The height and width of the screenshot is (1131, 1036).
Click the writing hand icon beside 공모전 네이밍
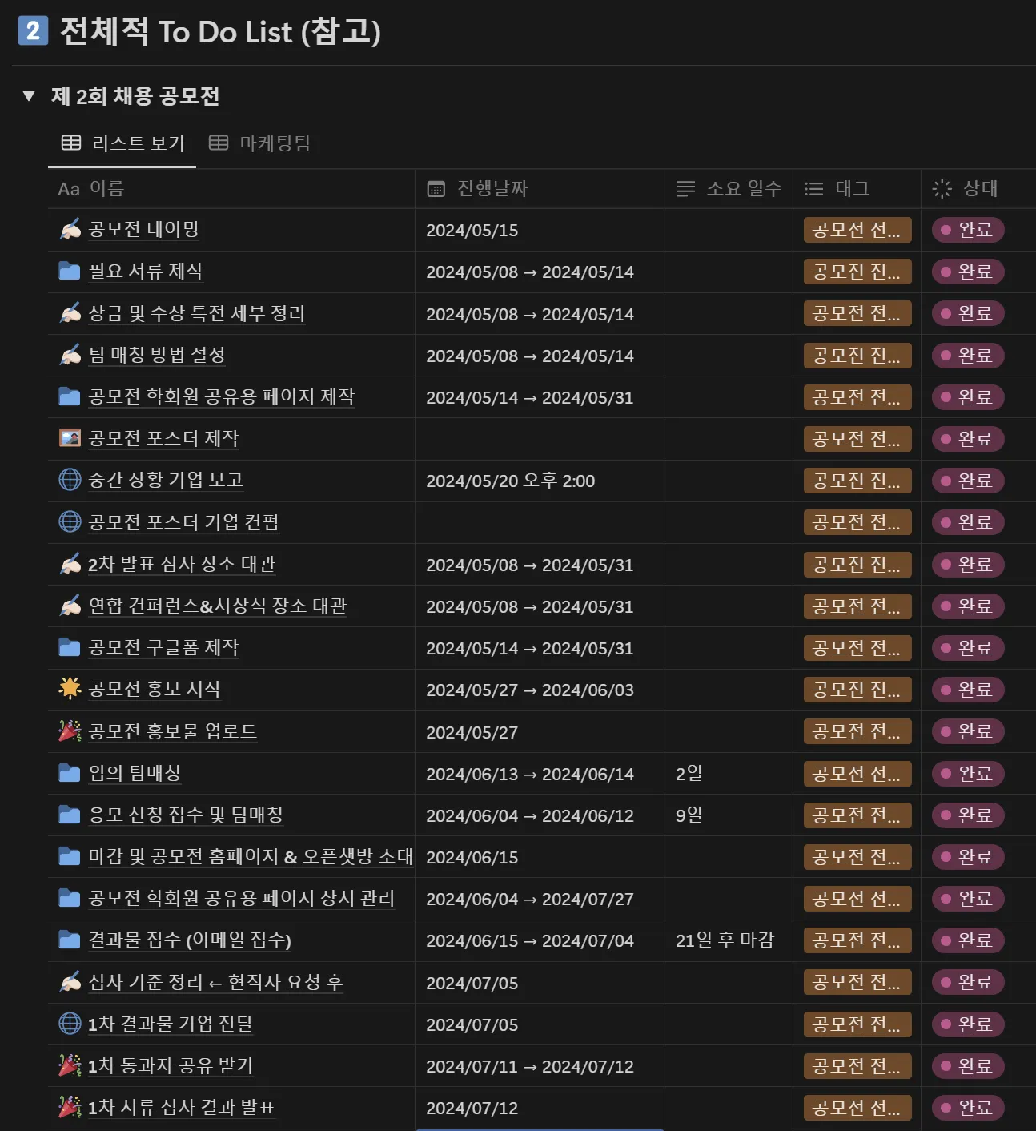70,230
